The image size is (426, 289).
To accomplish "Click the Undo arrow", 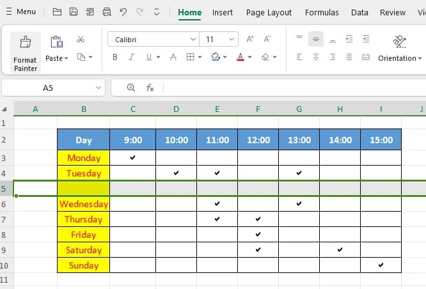I will click(123, 12).
